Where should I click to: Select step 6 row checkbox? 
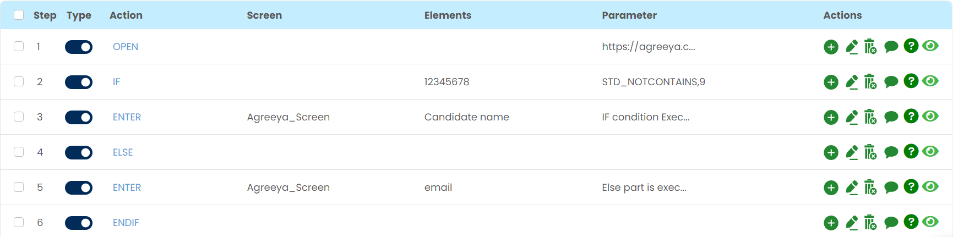[x=19, y=222]
